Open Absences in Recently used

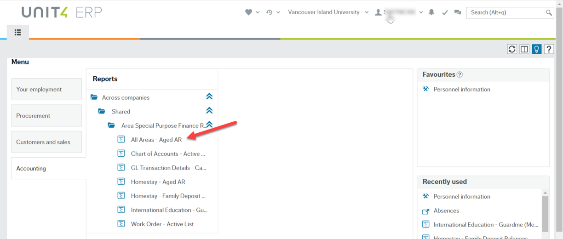[446, 211]
